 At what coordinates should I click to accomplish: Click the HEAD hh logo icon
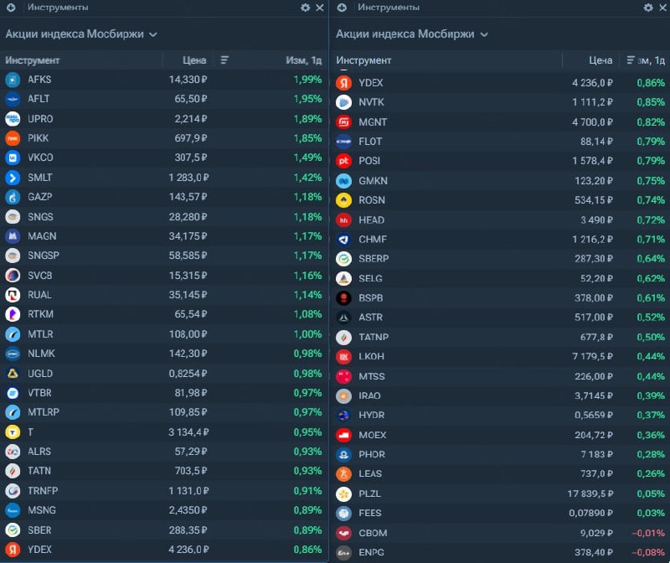(343, 220)
